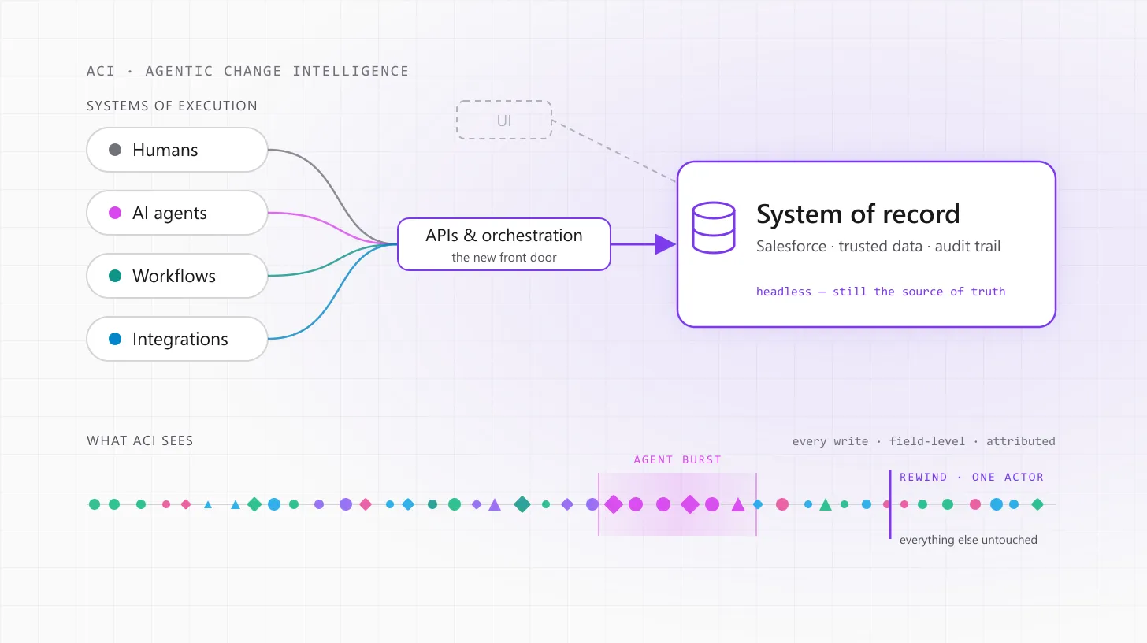Click the "REWIND · ONE ACTOR" label

[971, 477]
